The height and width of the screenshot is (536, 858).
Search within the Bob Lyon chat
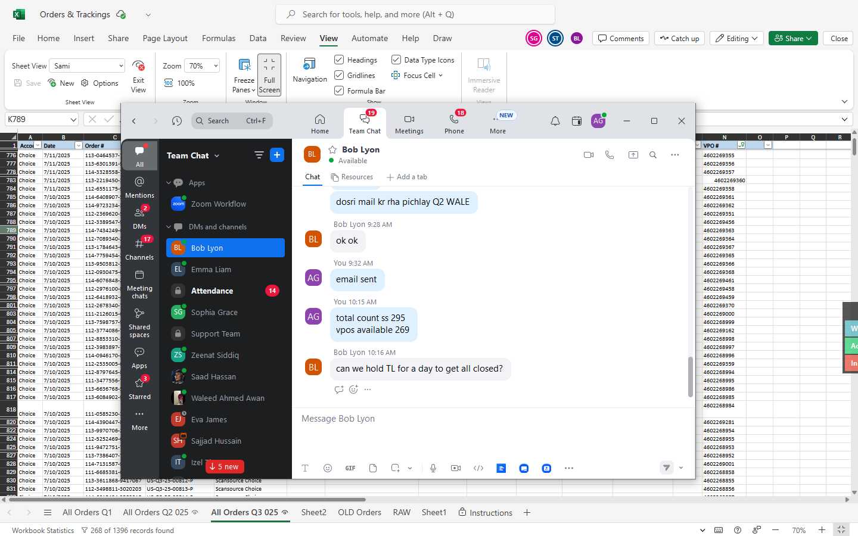click(x=653, y=155)
